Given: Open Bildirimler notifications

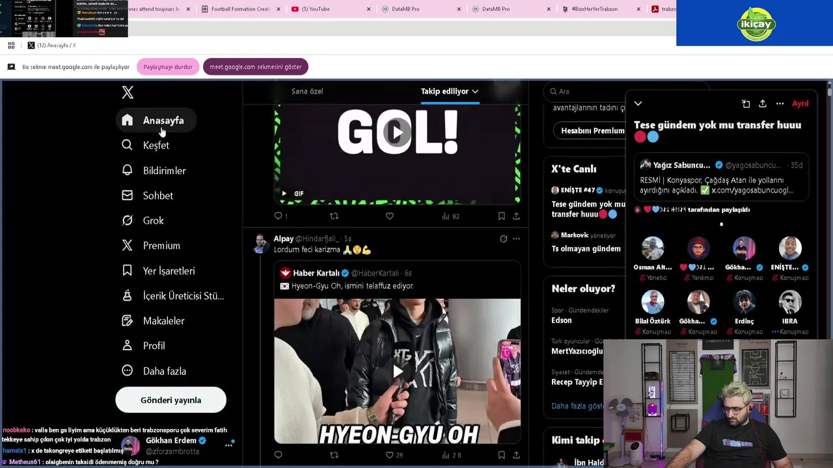Looking at the screenshot, I should click(x=154, y=170).
